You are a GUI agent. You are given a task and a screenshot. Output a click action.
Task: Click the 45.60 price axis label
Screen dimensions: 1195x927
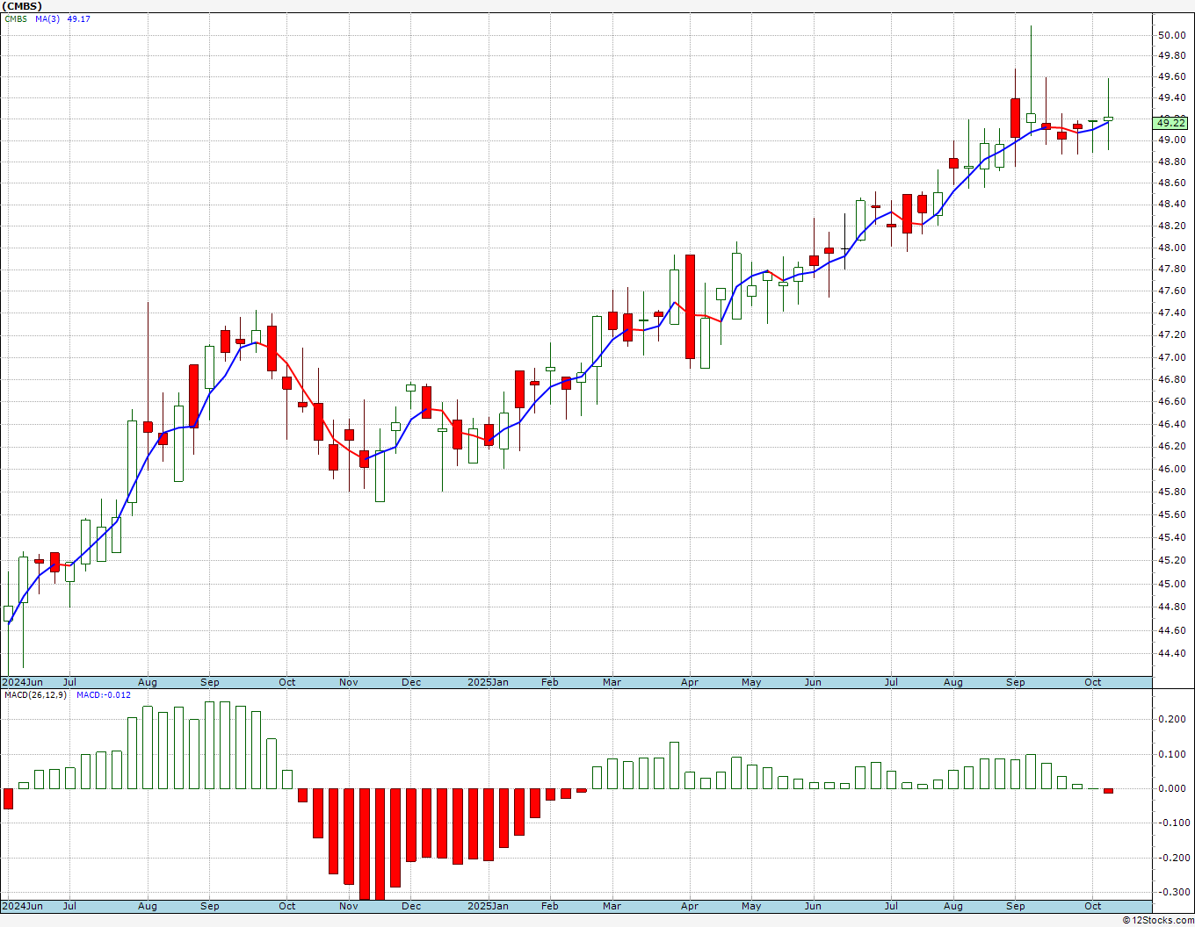(x=1172, y=514)
